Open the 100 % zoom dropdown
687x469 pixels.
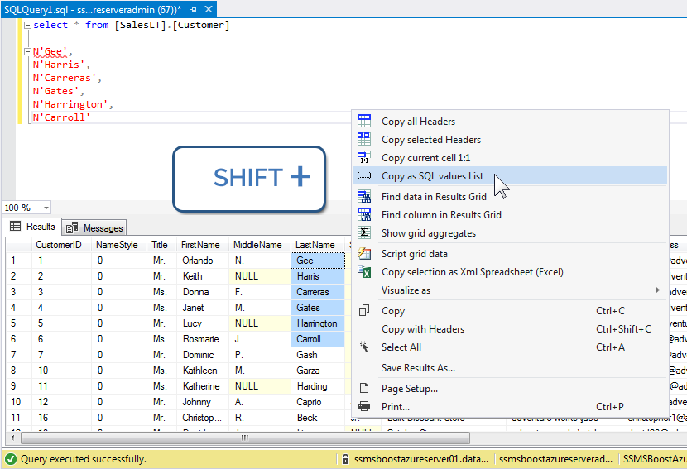pos(46,208)
